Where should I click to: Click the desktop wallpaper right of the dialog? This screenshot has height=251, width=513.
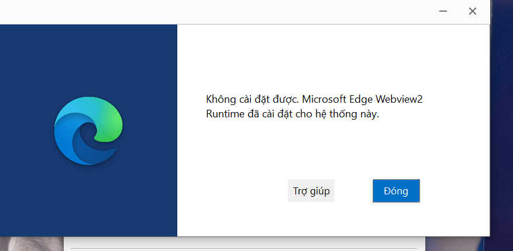pos(501,131)
